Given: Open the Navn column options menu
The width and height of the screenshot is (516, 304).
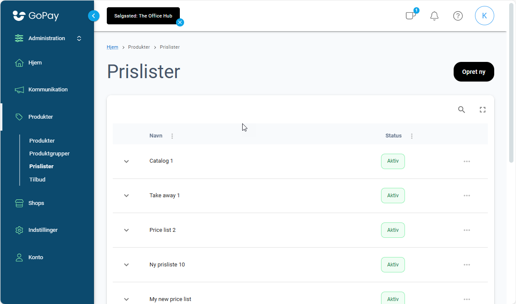Looking at the screenshot, I should [x=172, y=136].
